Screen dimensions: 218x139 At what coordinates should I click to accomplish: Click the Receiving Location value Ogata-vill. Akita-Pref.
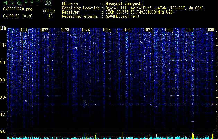coord(130,8)
